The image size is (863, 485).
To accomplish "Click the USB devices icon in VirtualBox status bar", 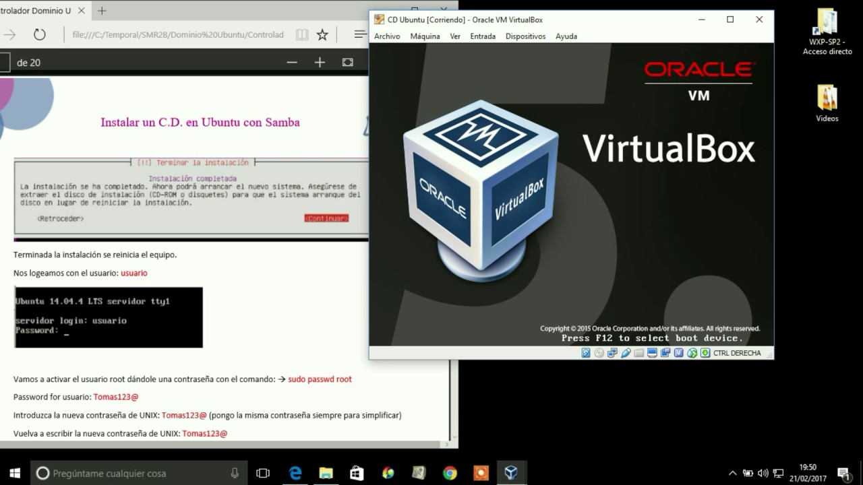I will coord(626,353).
